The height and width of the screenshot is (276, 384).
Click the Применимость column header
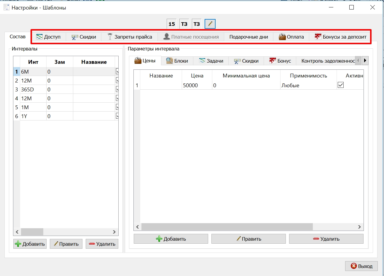click(x=308, y=76)
